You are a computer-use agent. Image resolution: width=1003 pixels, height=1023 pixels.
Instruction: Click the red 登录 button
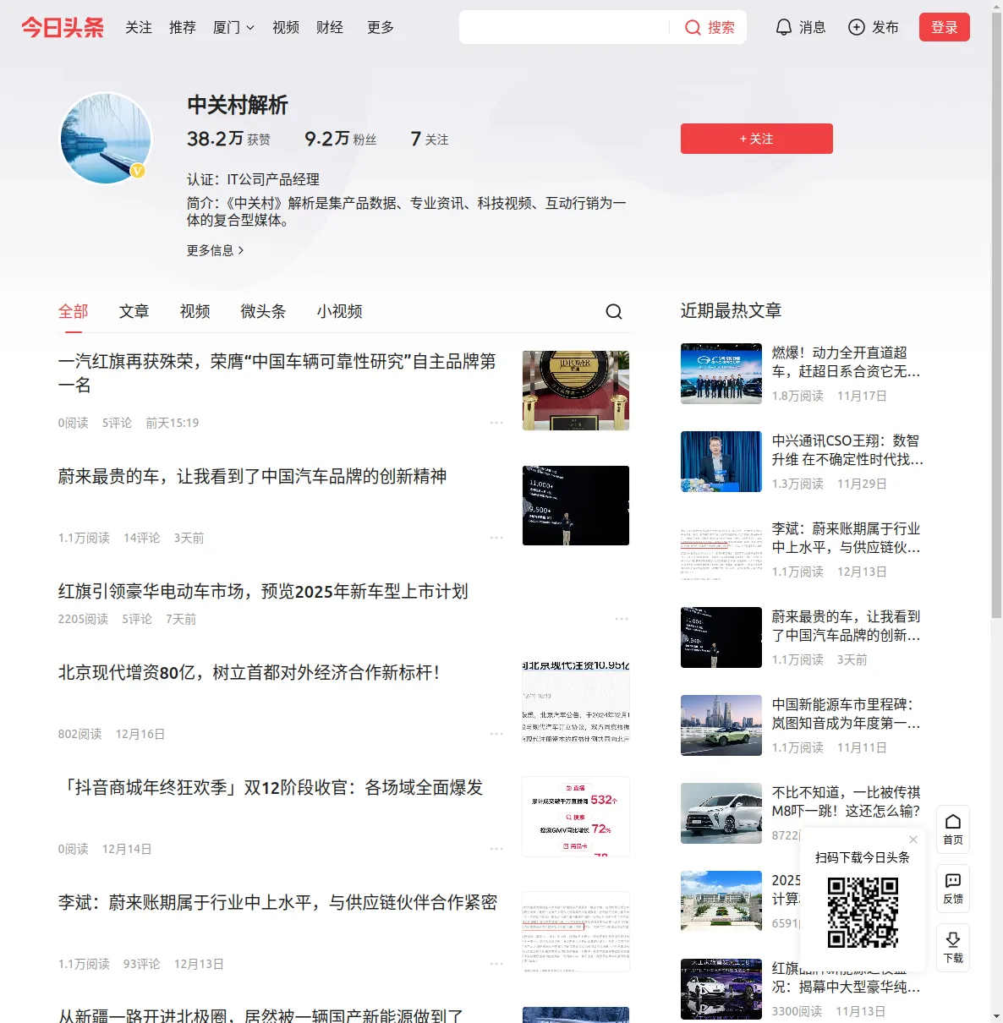[945, 27]
